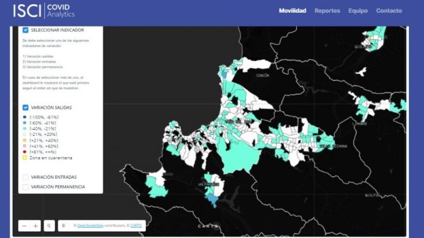Follow the CARTO attribution link

136,225
